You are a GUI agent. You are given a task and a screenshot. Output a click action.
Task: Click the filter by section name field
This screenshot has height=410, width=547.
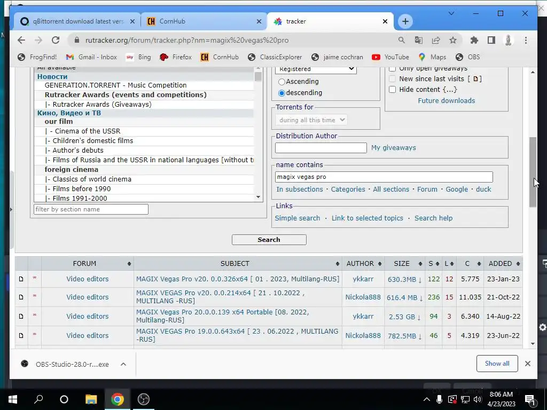tap(91, 209)
